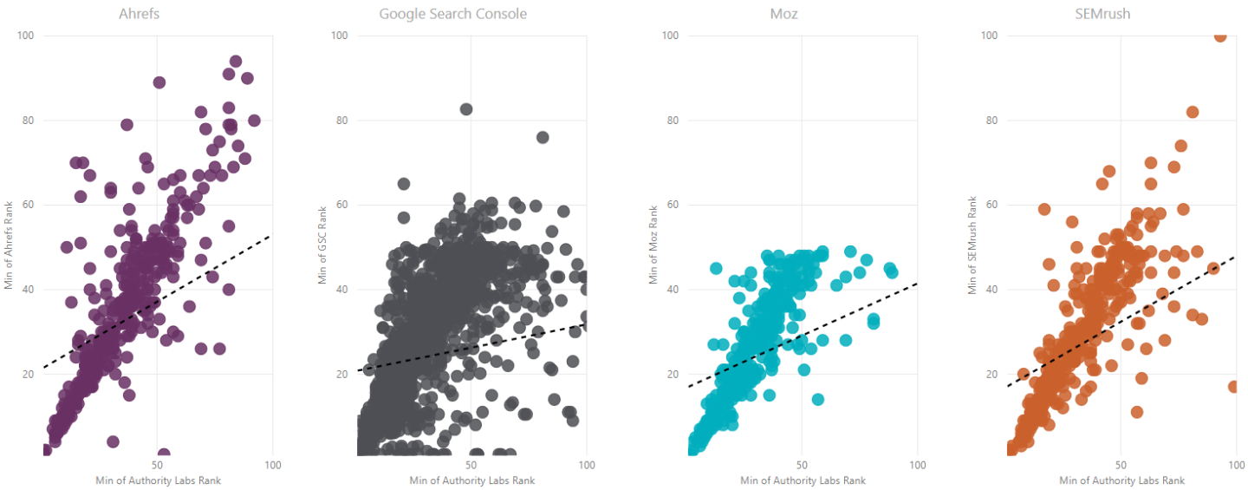Click the lowest isolated teal point in Moz chart
The width and height of the screenshot is (1248, 490).
[817, 399]
